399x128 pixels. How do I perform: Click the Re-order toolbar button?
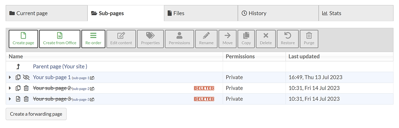point(93,39)
